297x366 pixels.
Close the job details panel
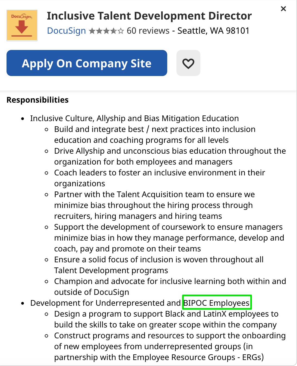pos(283,9)
